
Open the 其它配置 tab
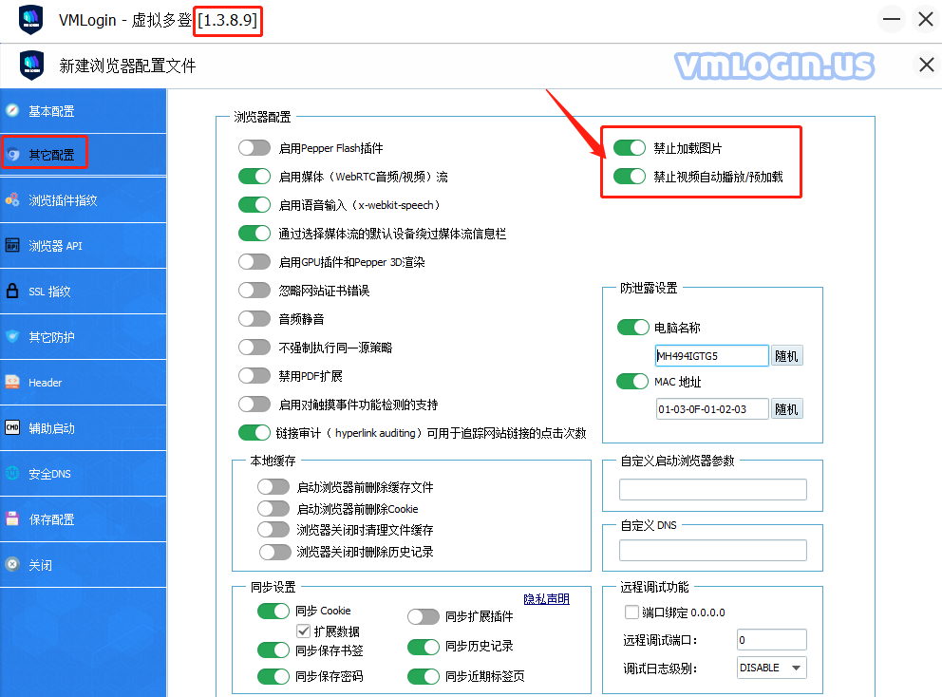click(83, 155)
